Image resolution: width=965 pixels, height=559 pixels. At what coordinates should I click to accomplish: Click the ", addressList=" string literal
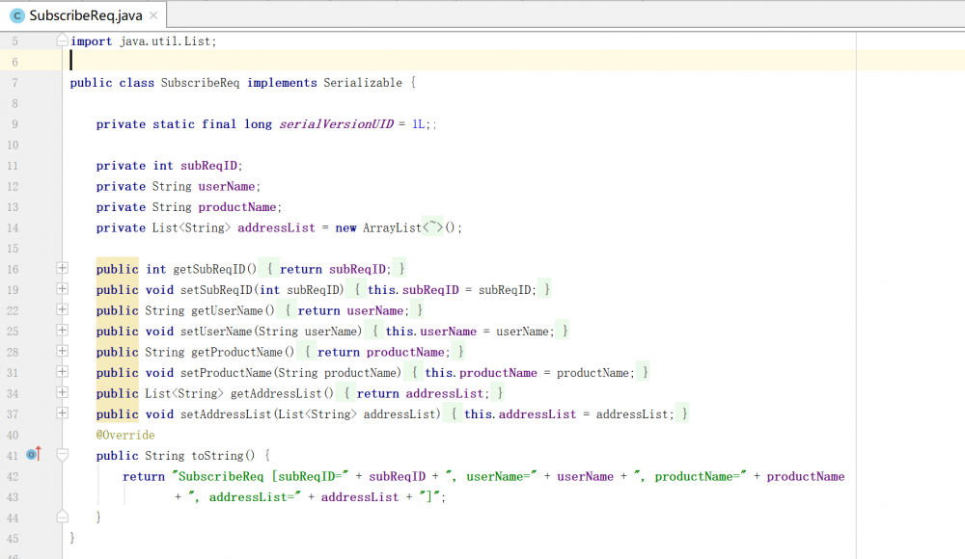tap(245, 497)
